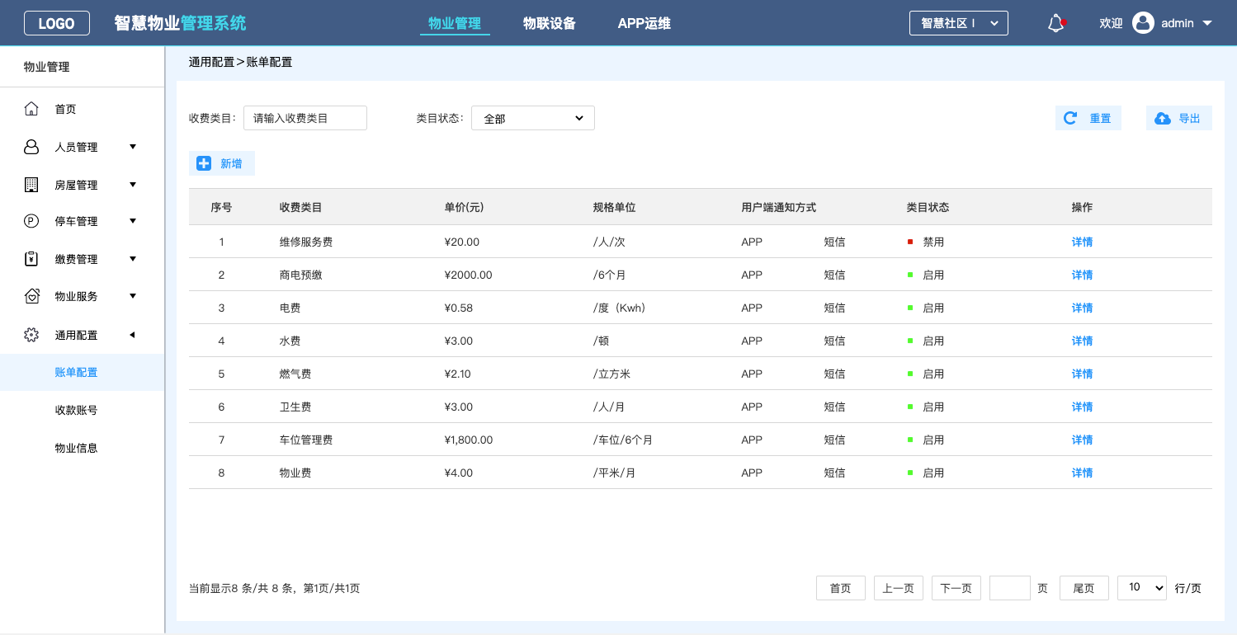The height and width of the screenshot is (635, 1237).
Task: Expand the 房屋管理 arrow
Action: click(x=133, y=185)
